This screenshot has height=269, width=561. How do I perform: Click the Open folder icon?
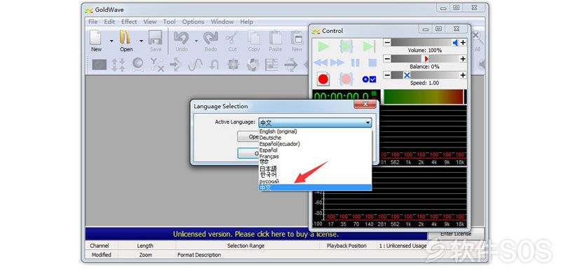pos(126,38)
